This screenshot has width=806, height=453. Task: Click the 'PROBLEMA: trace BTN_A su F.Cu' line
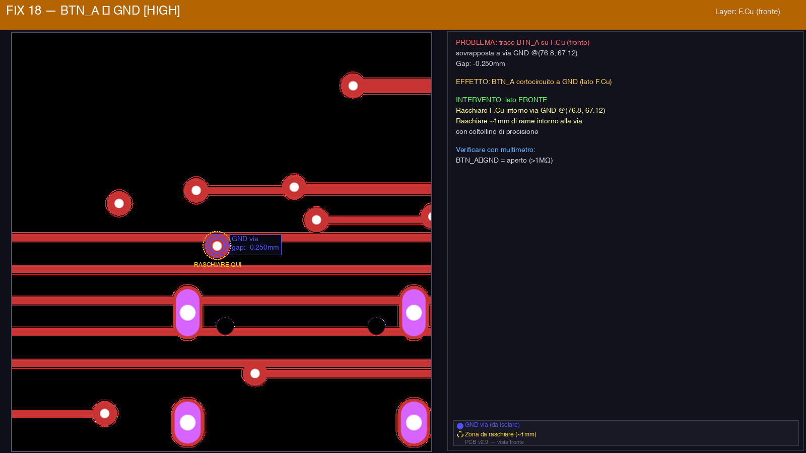pos(522,43)
